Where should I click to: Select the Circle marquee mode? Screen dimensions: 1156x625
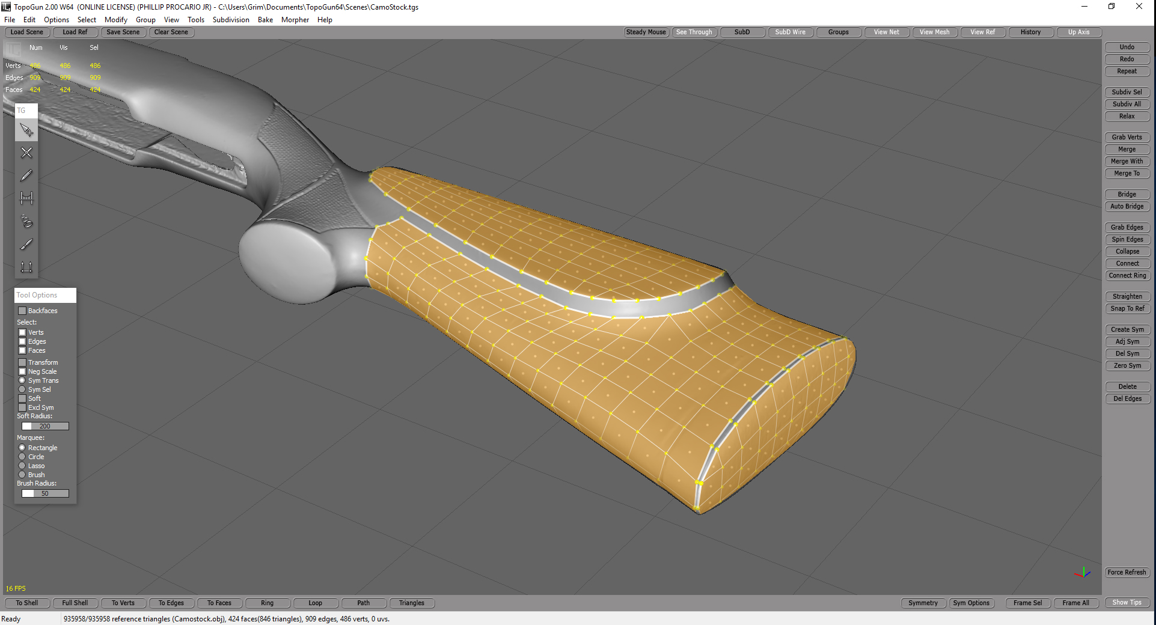click(22, 457)
